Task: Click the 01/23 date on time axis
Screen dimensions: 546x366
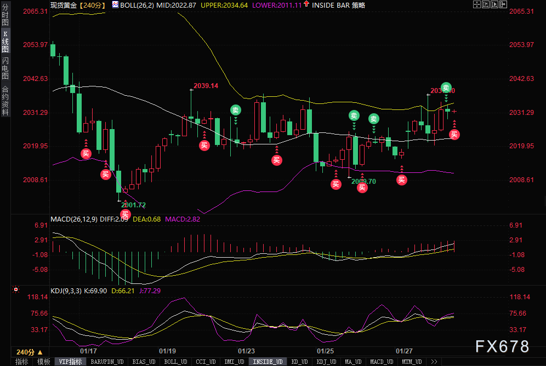Action: (x=246, y=351)
